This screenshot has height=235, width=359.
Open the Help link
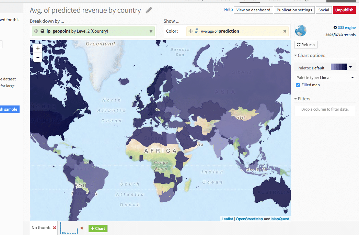click(228, 10)
